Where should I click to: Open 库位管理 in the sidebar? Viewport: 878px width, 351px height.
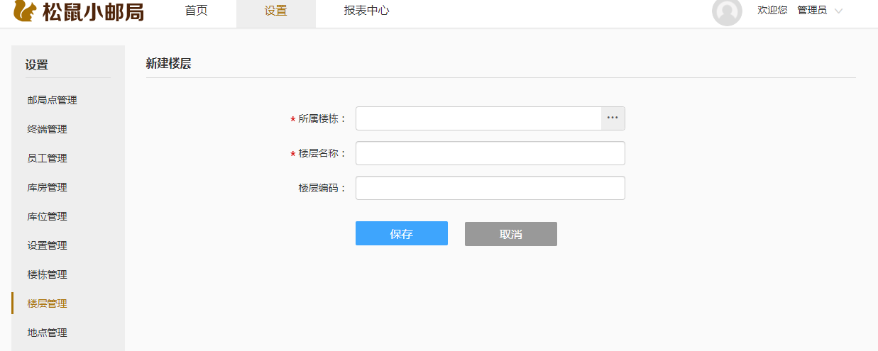click(x=47, y=216)
